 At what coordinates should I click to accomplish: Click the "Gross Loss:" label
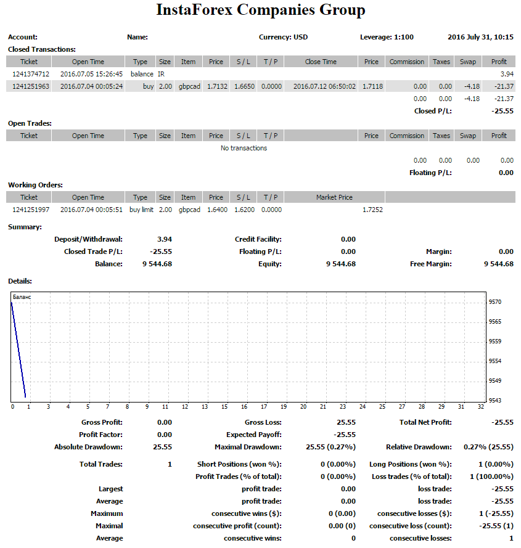click(263, 422)
